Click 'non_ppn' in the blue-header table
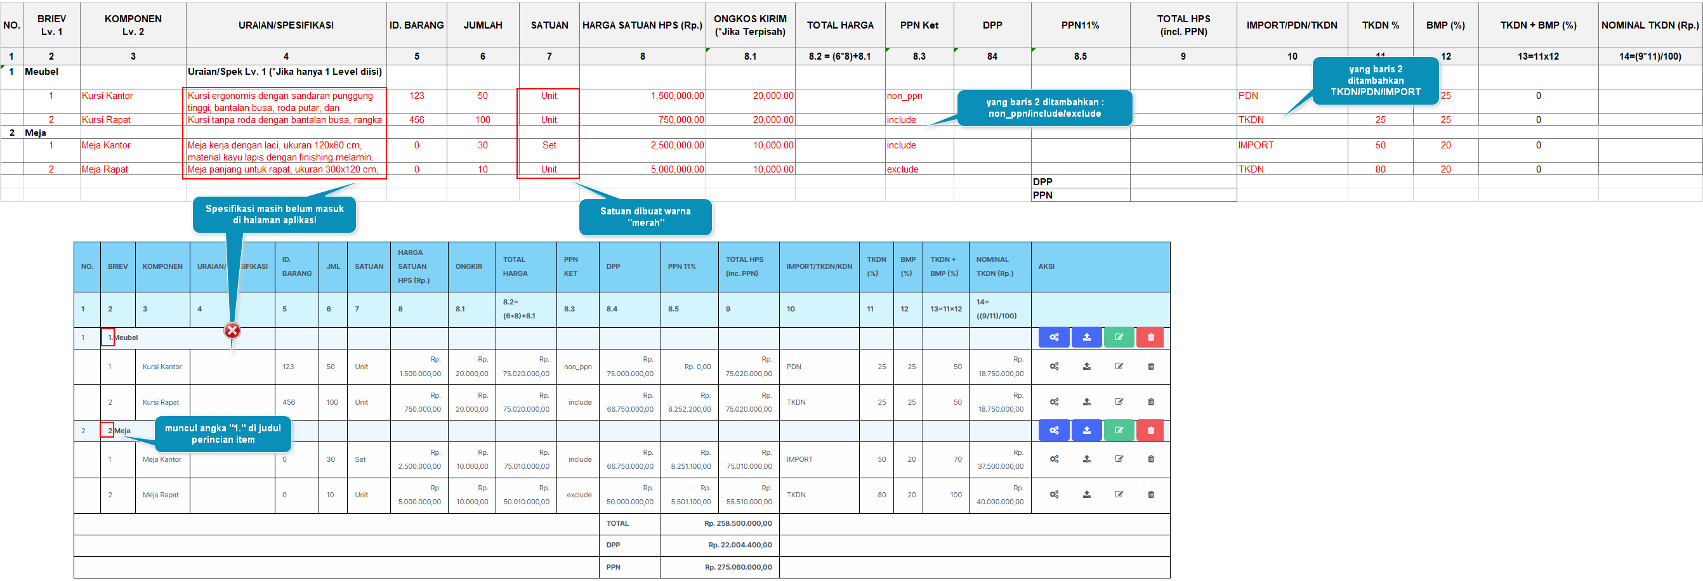 click(x=577, y=367)
